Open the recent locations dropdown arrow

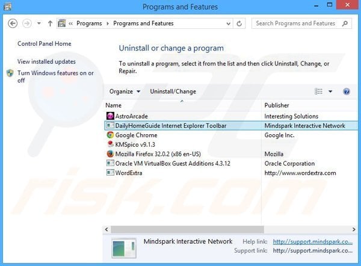click(39, 23)
